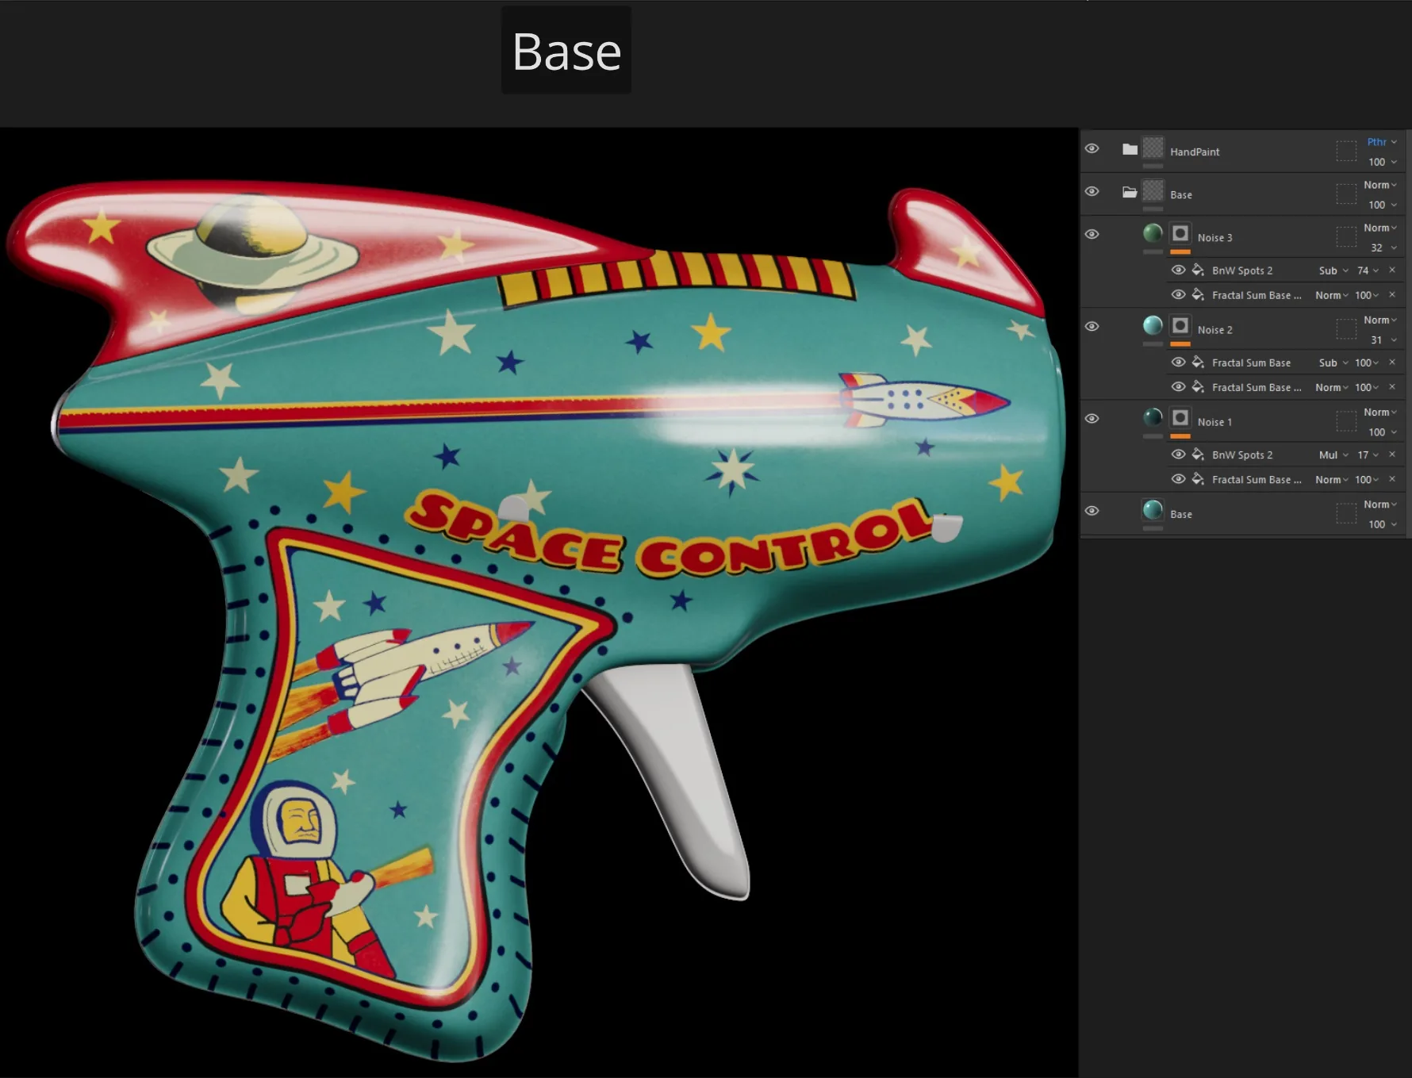Click the dashed square slot on HandPaint row
Screen dimensions: 1412x1078
click(x=1346, y=151)
